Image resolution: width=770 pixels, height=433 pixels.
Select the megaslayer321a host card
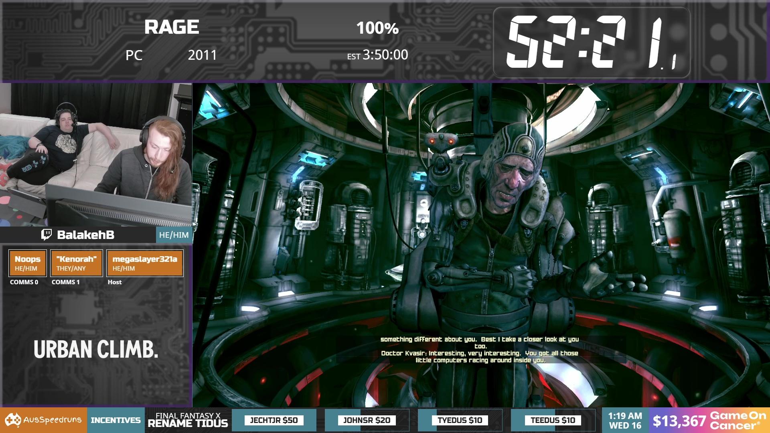pos(145,263)
